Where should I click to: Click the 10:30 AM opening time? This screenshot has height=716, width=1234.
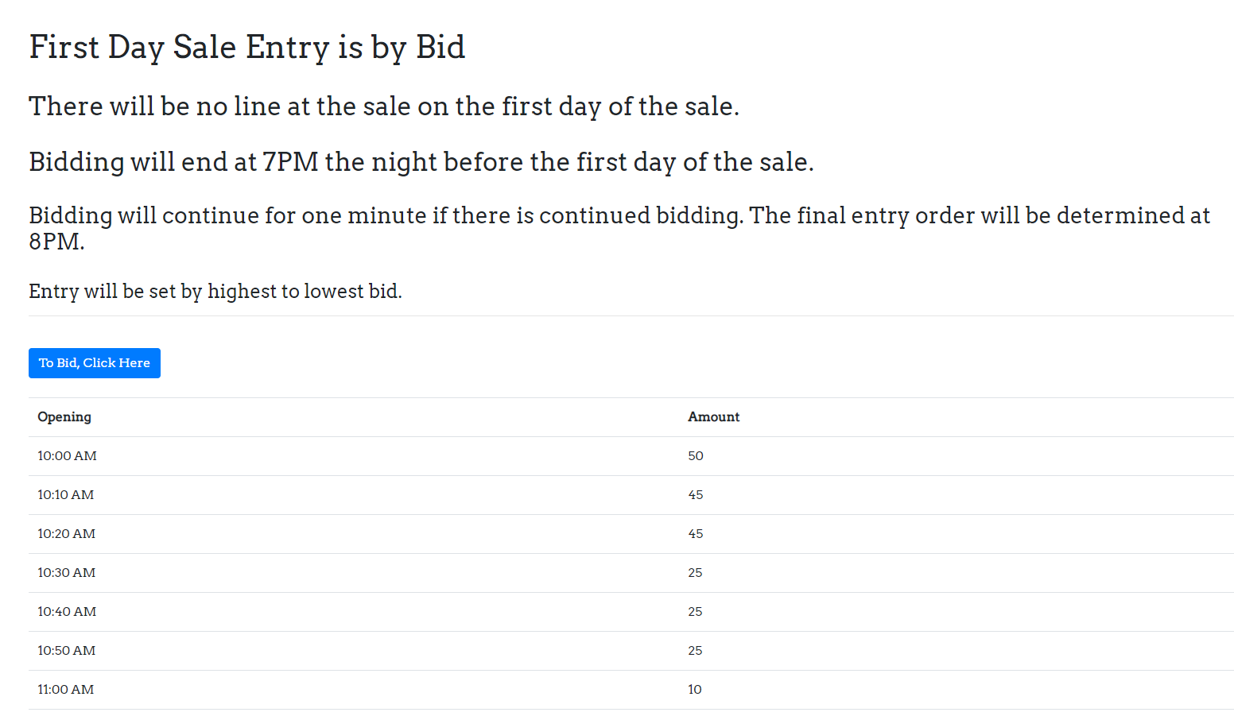[x=66, y=573]
